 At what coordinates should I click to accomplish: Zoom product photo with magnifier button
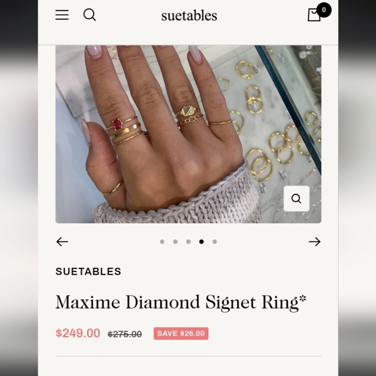point(296,198)
